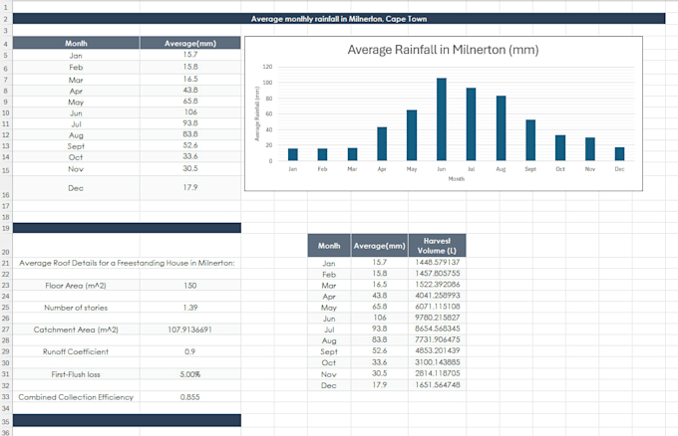
Task: Select the harvest volume 6071.115108 for May
Action: (437, 307)
